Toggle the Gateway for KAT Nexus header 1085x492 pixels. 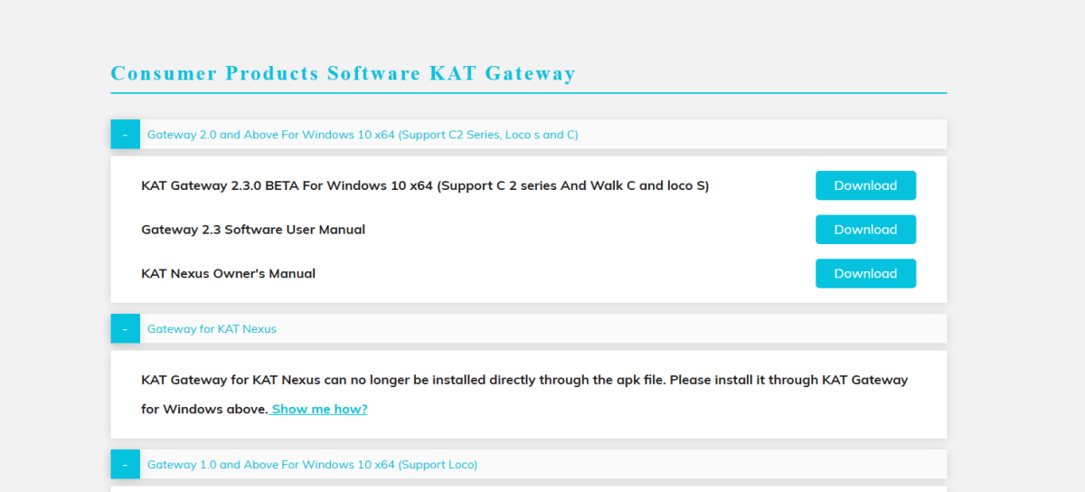point(212,329)
